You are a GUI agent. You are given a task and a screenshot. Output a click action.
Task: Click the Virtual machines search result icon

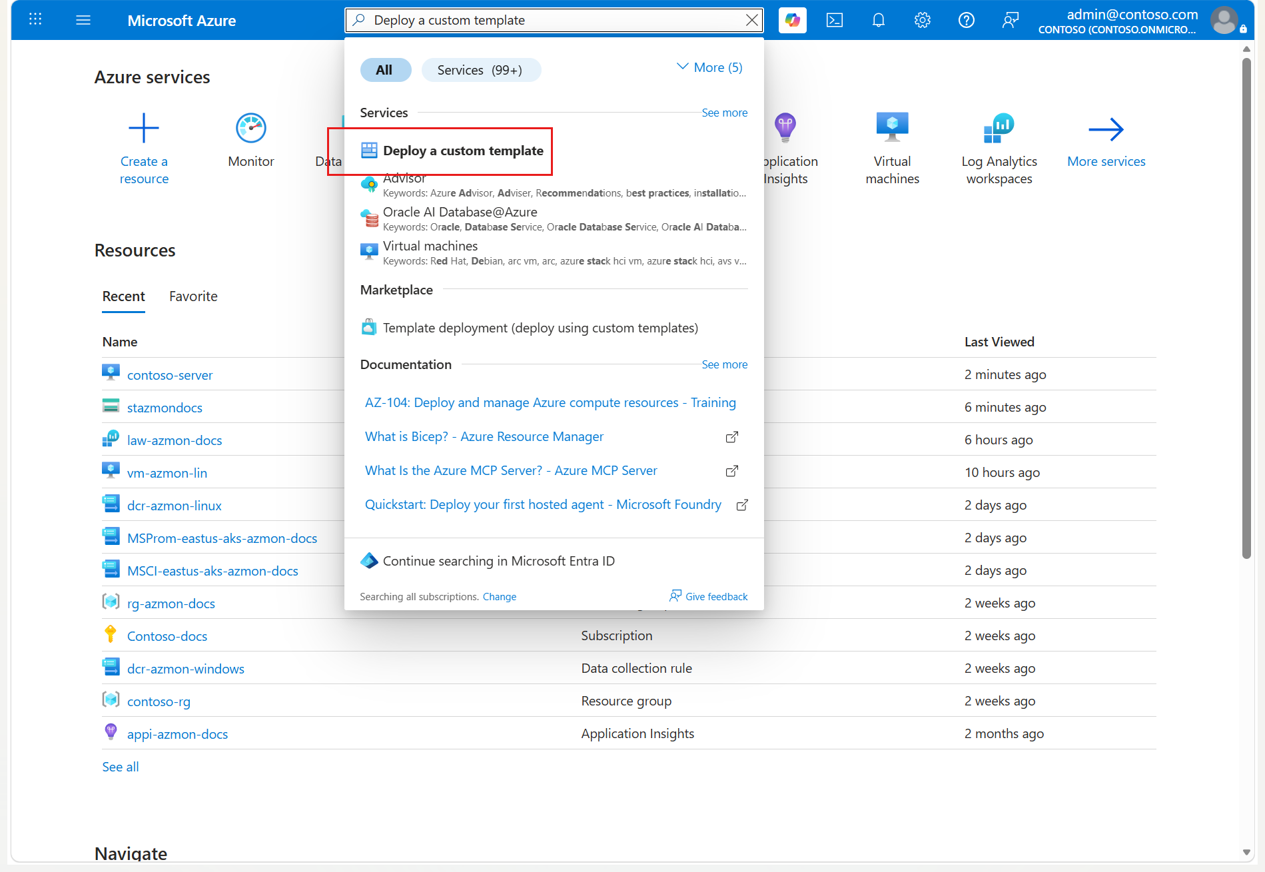click(369, 252)
